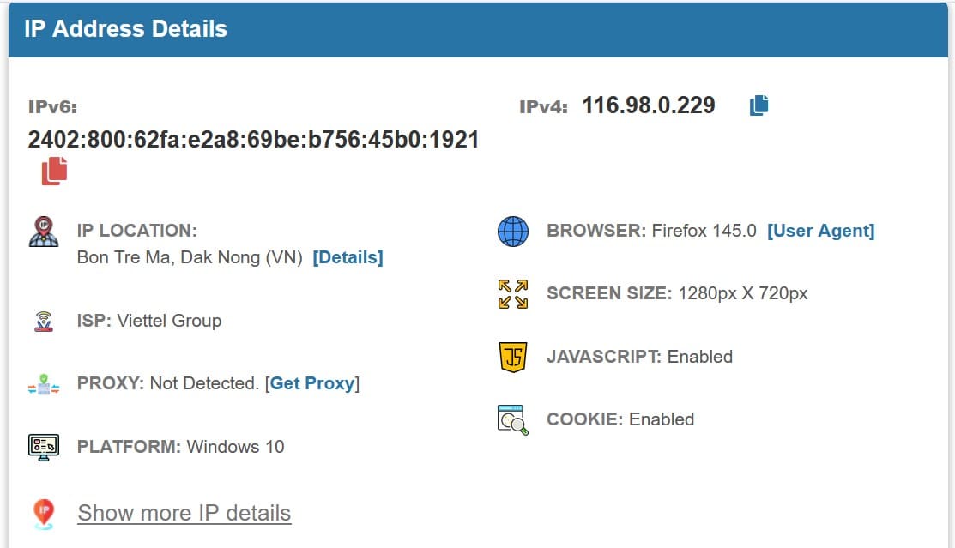Click the JavaScript JS badge icon

513,357
